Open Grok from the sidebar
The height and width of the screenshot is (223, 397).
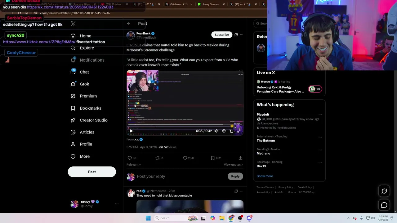[80, 84]
